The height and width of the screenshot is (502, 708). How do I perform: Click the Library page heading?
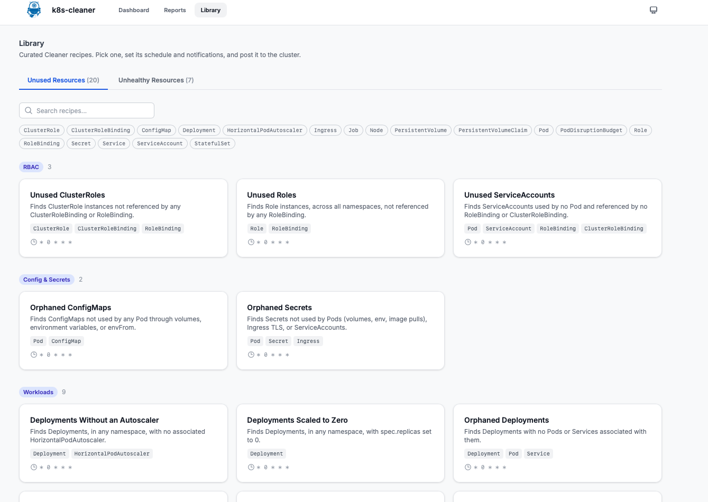[x=32, y=43]
